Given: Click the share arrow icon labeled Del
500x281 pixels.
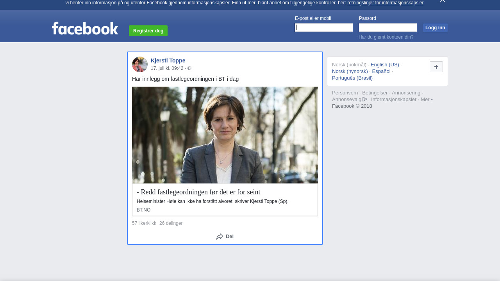Looking at the screenshot, I should 220,237.
